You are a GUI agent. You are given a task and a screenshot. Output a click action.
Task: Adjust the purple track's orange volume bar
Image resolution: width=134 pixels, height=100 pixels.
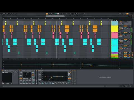pyautogui.click(x=125, y=52)
